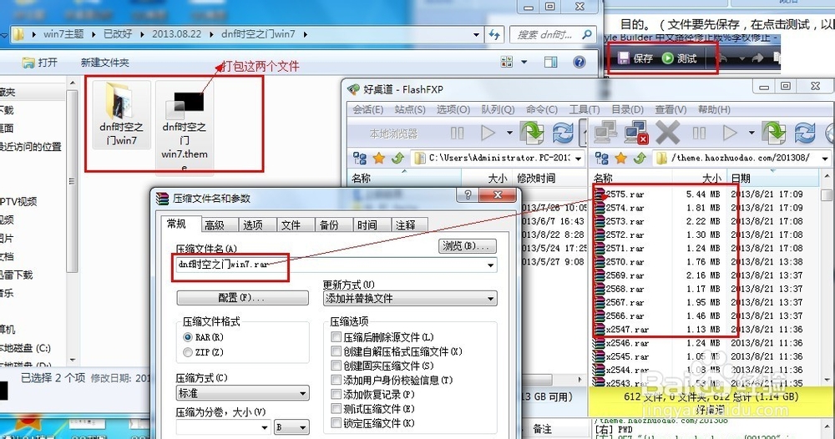This screenshot has height=439, width=835.
Task: Click local pane pause icon in FlashFXP
Action: (457, 133)
